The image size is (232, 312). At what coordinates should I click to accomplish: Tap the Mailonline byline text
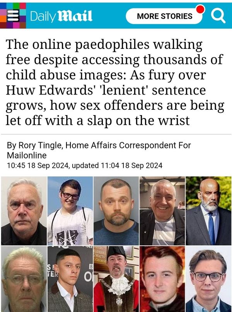click(27, 155)
